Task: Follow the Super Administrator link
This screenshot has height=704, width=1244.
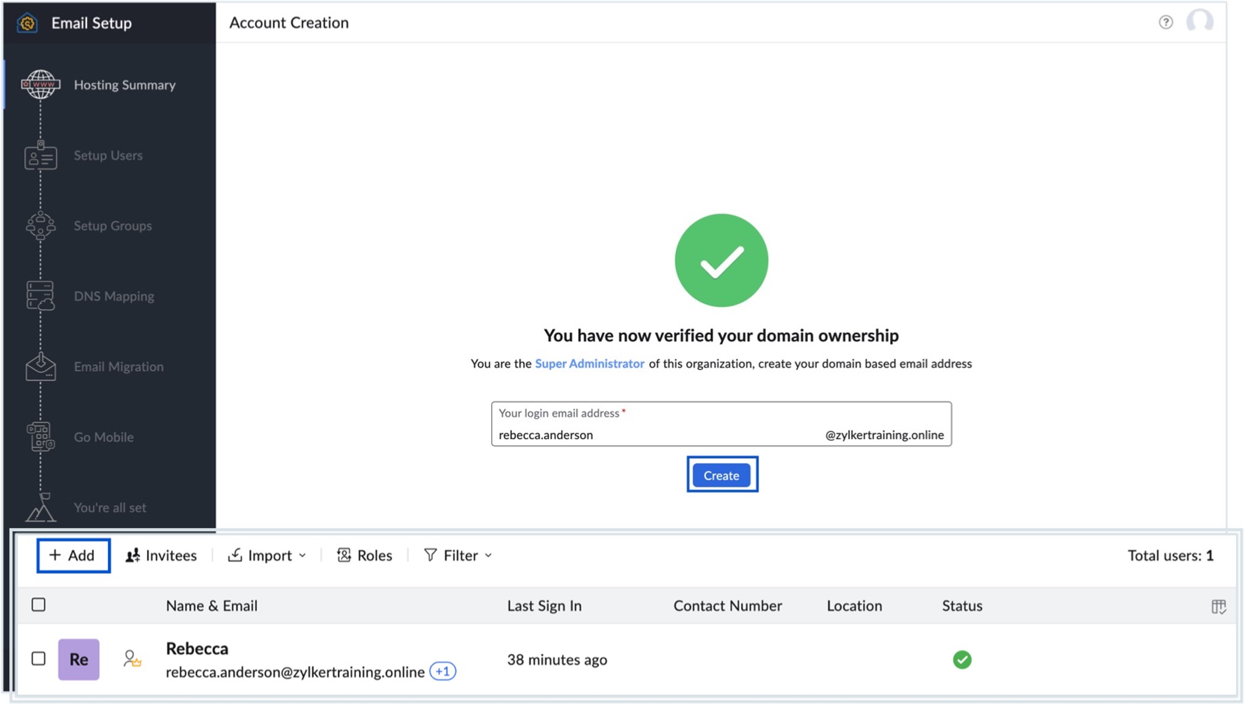Action: [589, 364]
